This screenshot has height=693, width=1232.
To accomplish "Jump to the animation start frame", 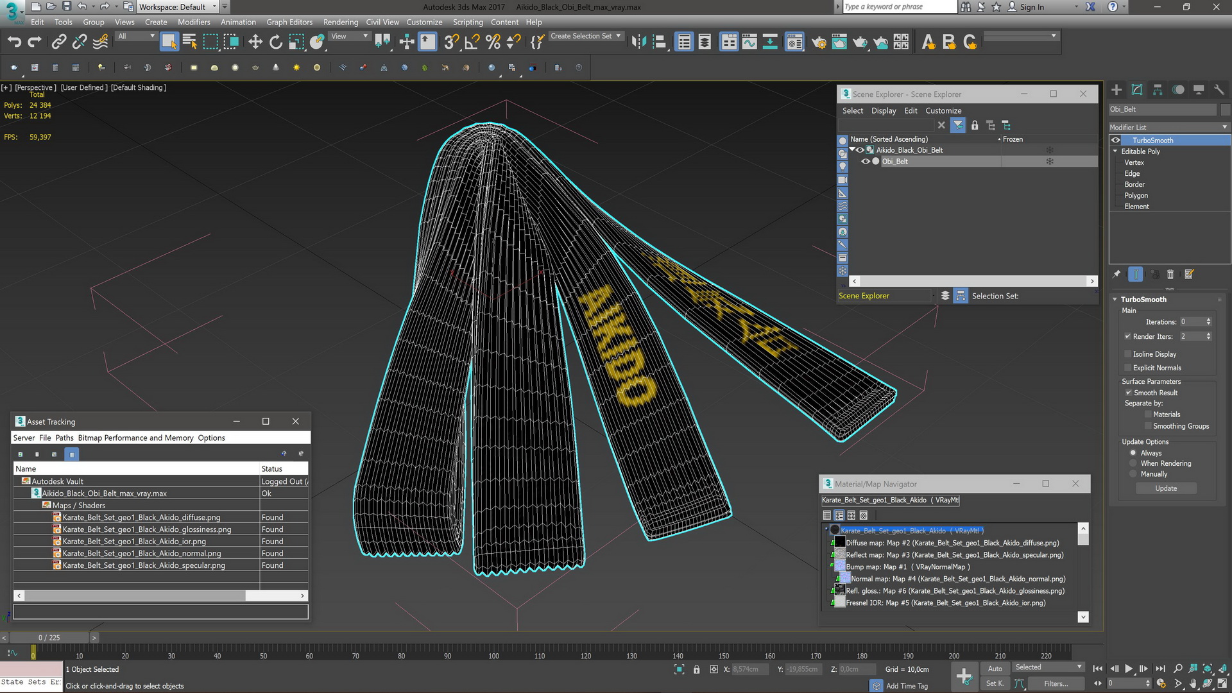I will pos(1098,669).
